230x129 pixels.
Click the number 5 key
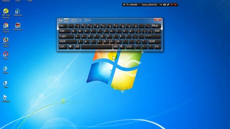tap(103, 26)
